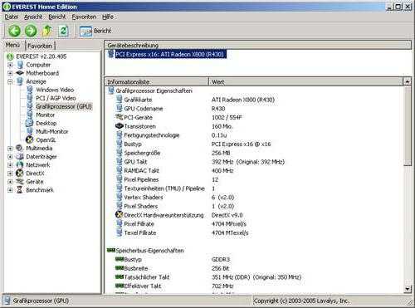The image size is (415, 308).
Task: Select the Grafikprozessor (GPU) tree item
Action: click(x=64, y=106)
